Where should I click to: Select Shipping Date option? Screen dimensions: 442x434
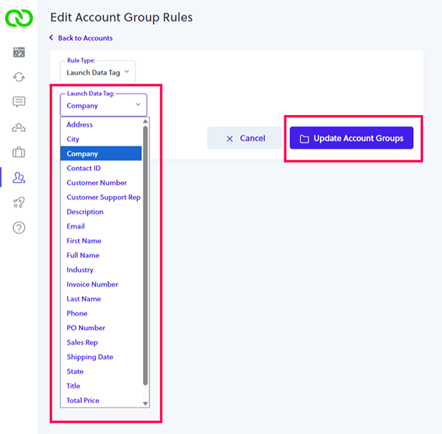(x=101, y=357)
